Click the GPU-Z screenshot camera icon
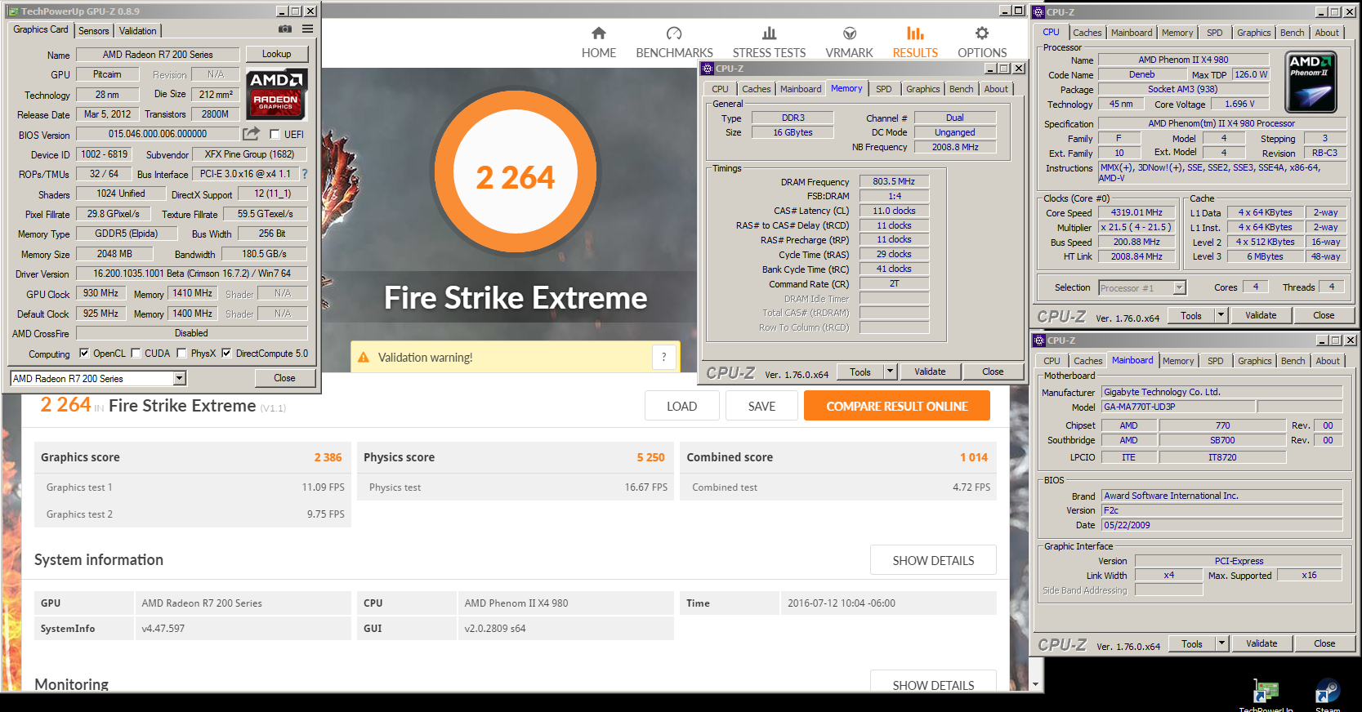Image resolution: width=1362 pixels, height=712 pixels. pos(284,29)
